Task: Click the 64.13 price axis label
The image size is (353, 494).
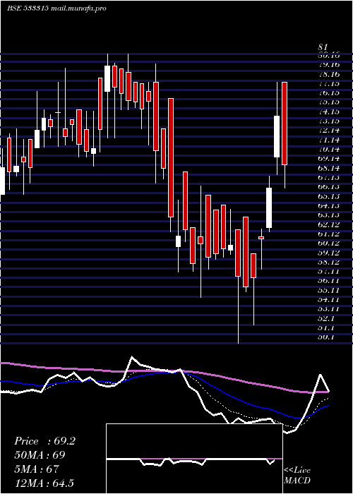Action: click(329, 205)
